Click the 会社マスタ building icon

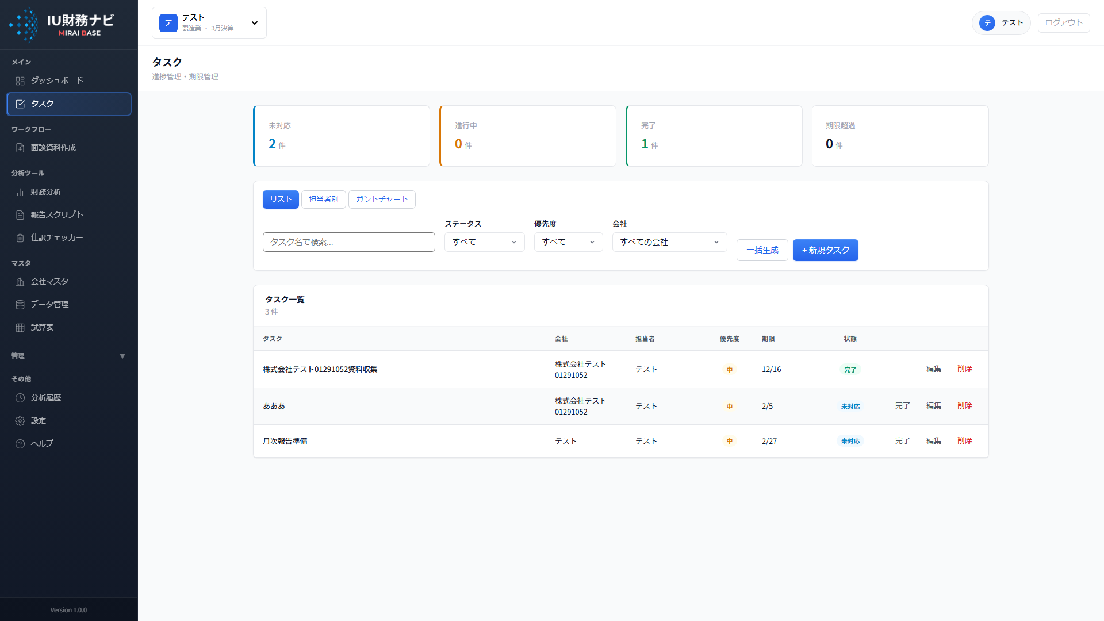pos(20,282)
